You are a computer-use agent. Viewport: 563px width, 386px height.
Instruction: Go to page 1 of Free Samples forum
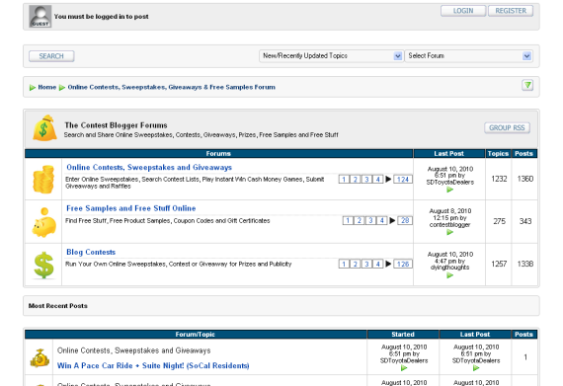[348, 220]
